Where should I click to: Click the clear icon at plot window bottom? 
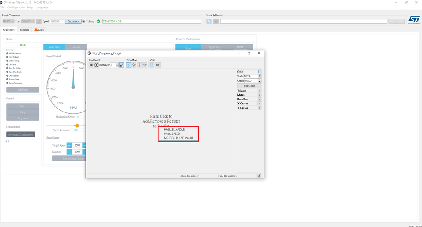(259, 176)
